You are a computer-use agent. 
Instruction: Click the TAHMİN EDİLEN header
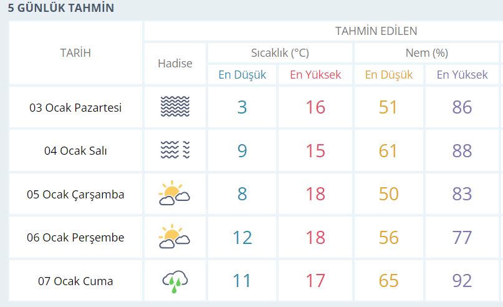coord(376,31)
